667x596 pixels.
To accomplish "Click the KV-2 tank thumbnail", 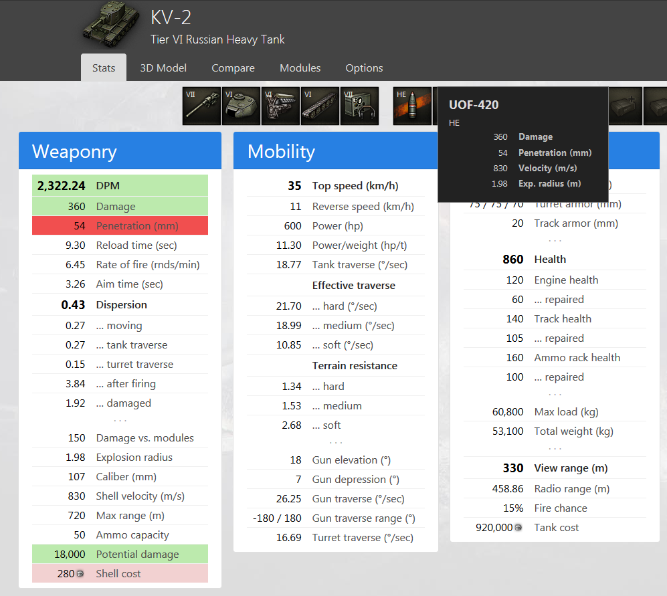I will (111, 24).
